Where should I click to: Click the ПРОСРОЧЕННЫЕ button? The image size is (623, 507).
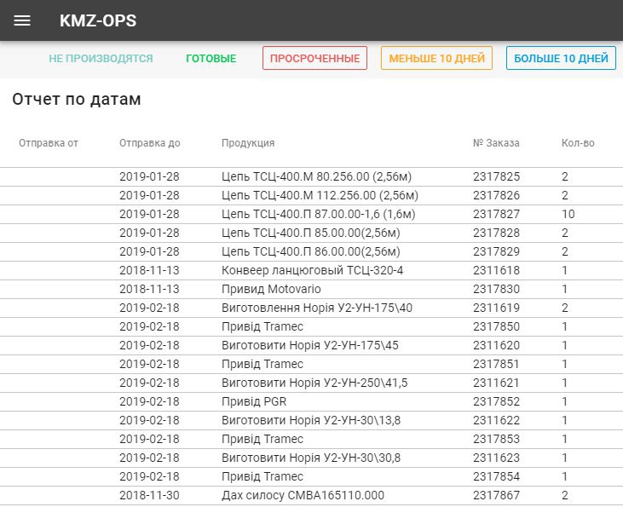pyautogui.click(x=314, y=58)
